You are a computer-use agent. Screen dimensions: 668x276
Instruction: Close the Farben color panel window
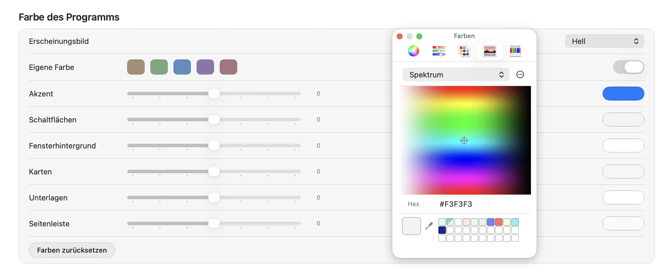400,36
